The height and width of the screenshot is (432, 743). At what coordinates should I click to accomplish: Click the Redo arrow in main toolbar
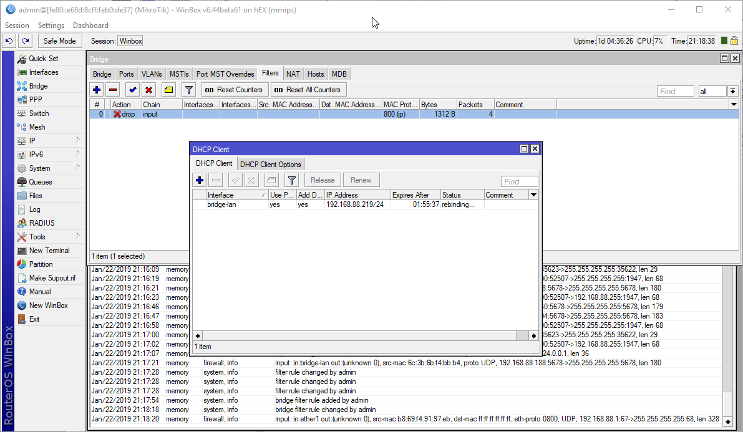(25, 41)
